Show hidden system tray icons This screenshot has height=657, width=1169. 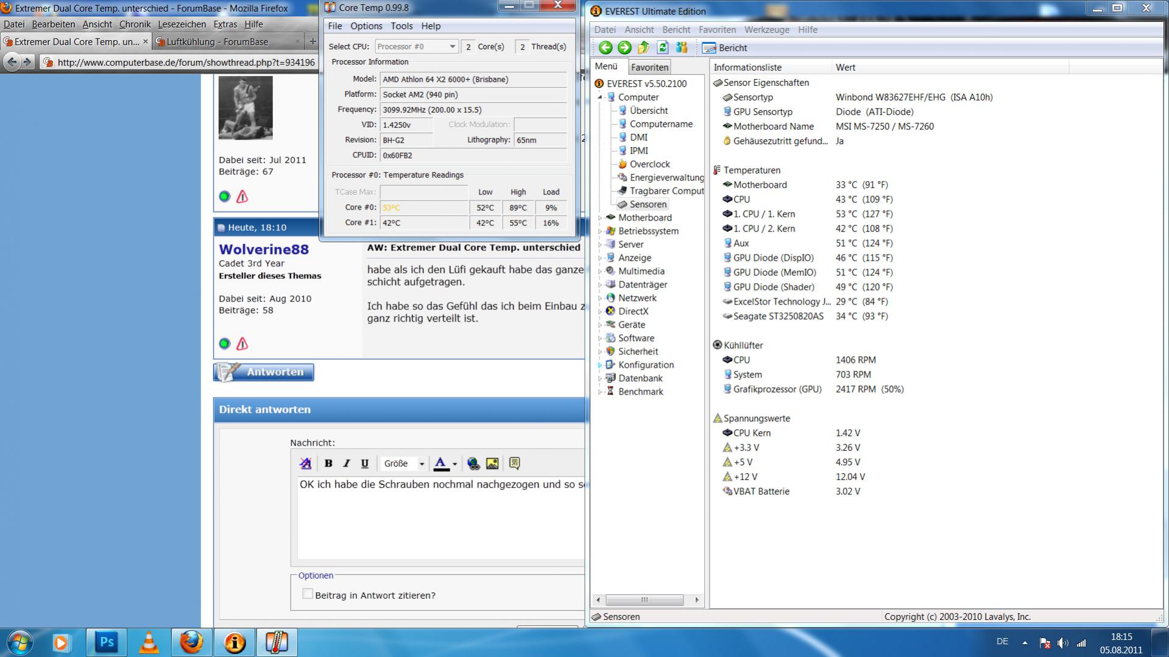[1025, 642]
